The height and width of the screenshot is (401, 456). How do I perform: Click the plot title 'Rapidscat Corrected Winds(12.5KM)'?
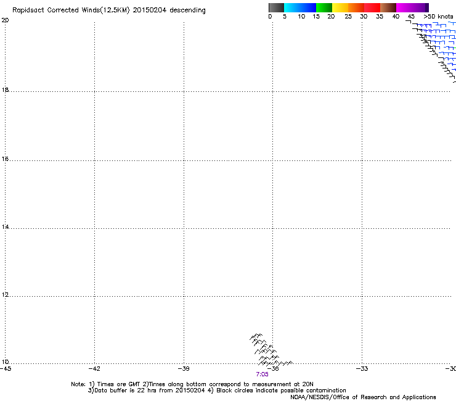(x=71, y=10)
